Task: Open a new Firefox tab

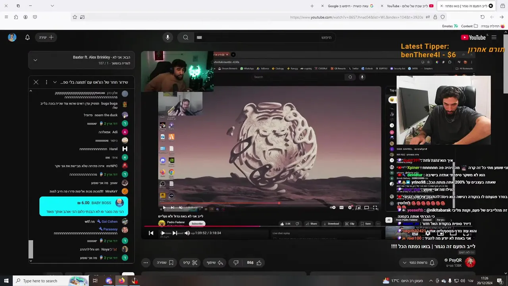Action: (312, 6)
